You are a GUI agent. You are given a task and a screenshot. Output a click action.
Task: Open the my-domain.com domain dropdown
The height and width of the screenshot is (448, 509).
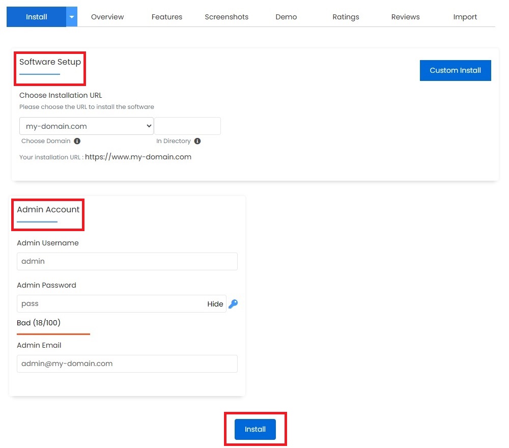pyautogui.click(x=86, y=126)
